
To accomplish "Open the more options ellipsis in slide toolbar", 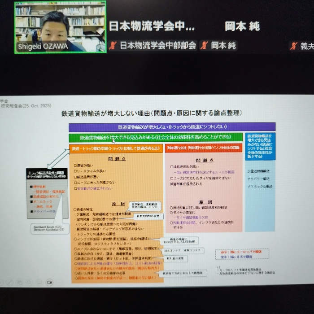I will tap(60, 282).
